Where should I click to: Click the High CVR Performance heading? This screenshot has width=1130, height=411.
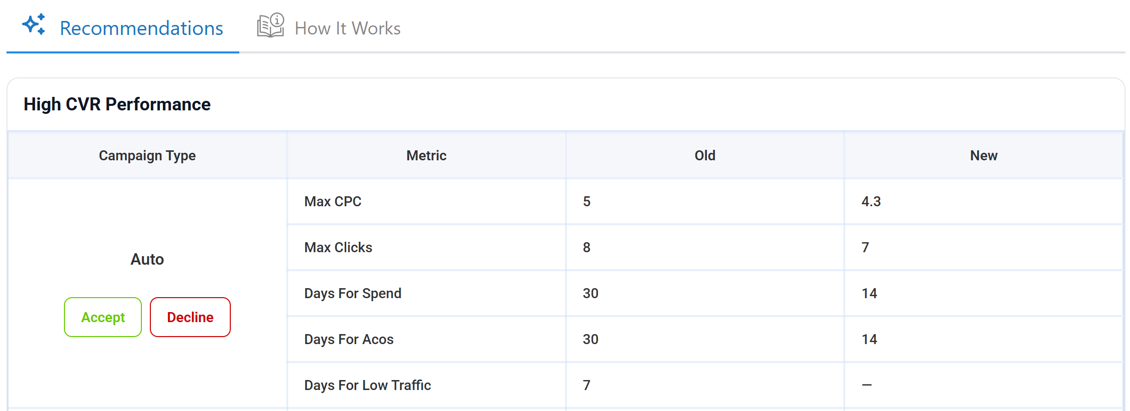tap(116, 104)
